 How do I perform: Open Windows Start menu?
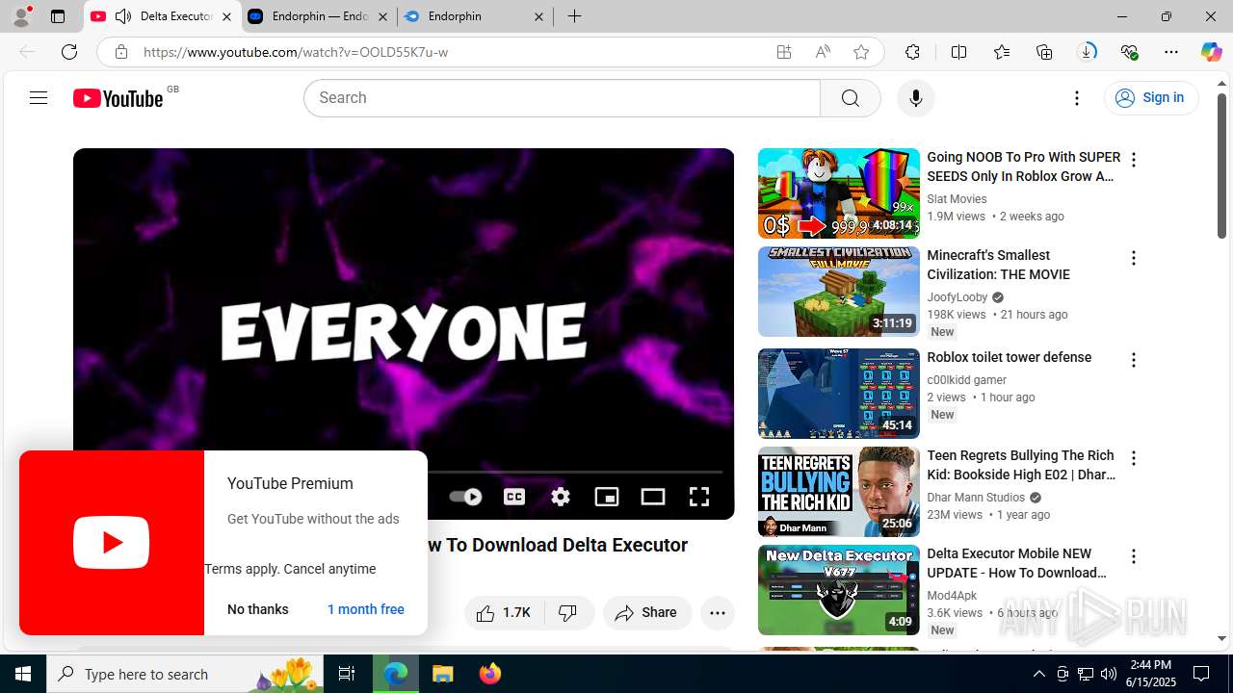[x=23, y=674]
